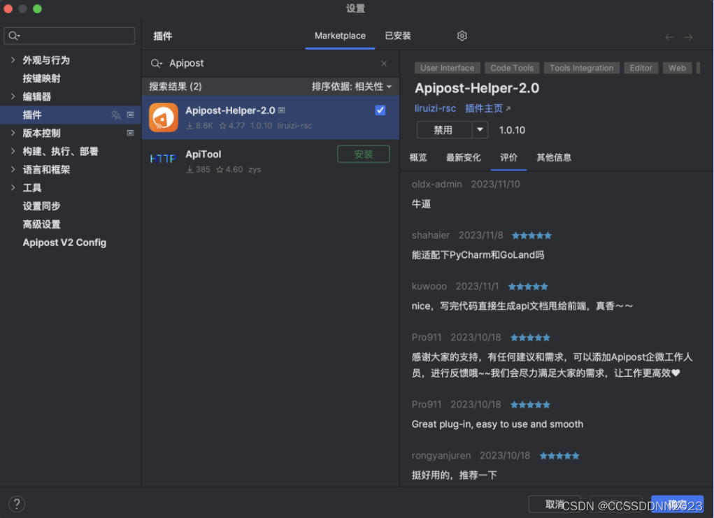The image size is (714, 518).
Task: Select the 评价 tab
Action: point(508,157)
